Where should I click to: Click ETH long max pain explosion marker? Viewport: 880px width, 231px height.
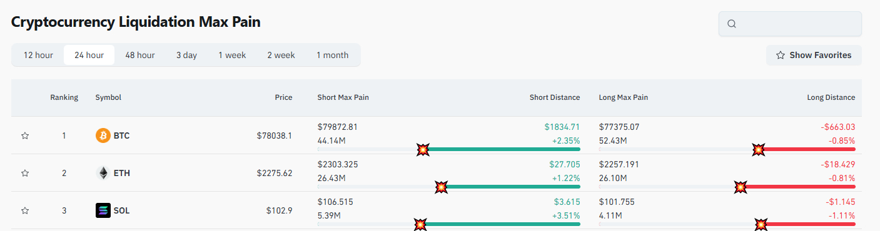coord(741,187)
